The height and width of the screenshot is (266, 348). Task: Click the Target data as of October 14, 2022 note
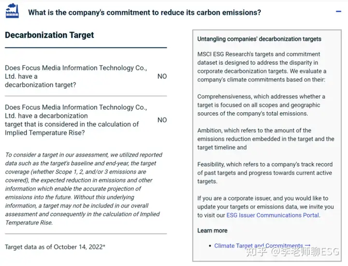pyautogui.click(x=55, y=247)
